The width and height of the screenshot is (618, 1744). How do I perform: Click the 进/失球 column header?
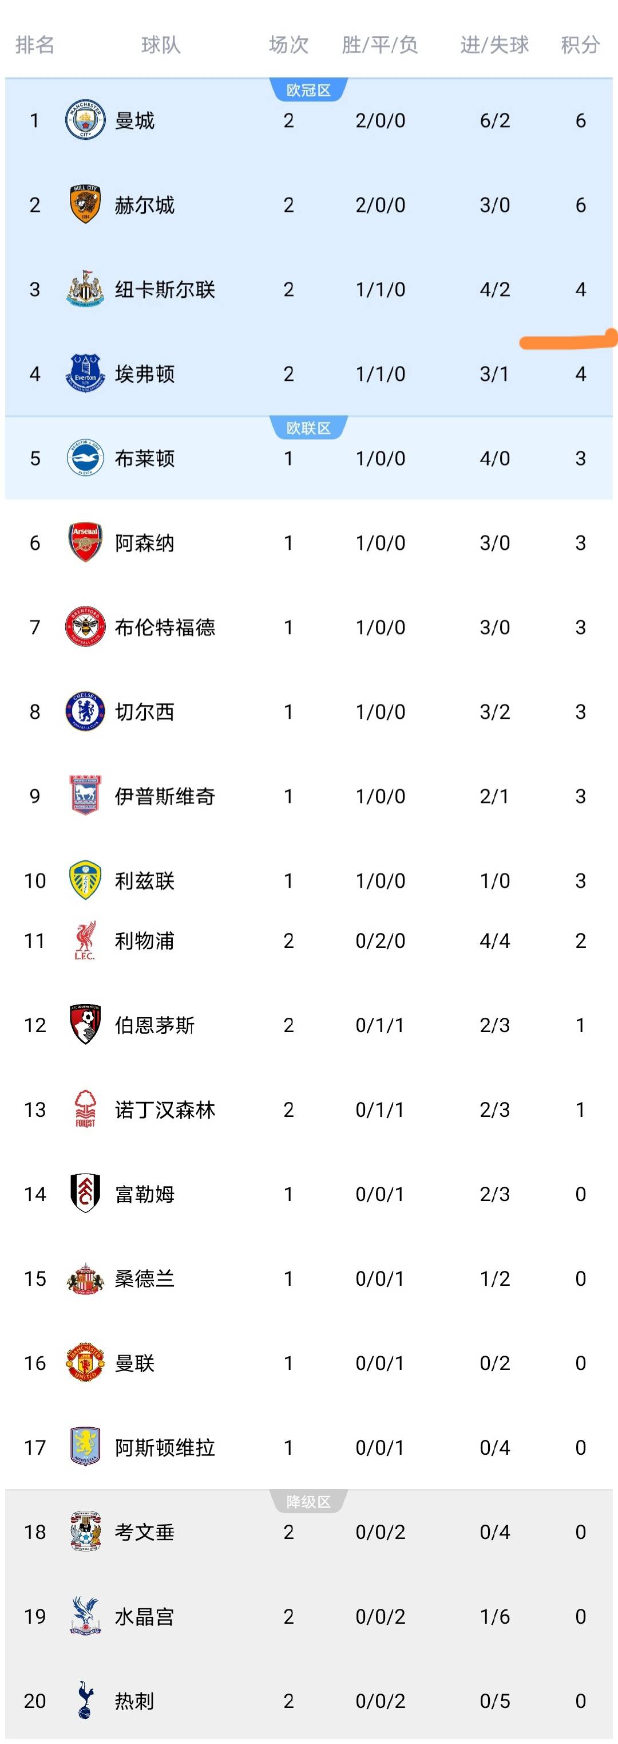(494, 45)
